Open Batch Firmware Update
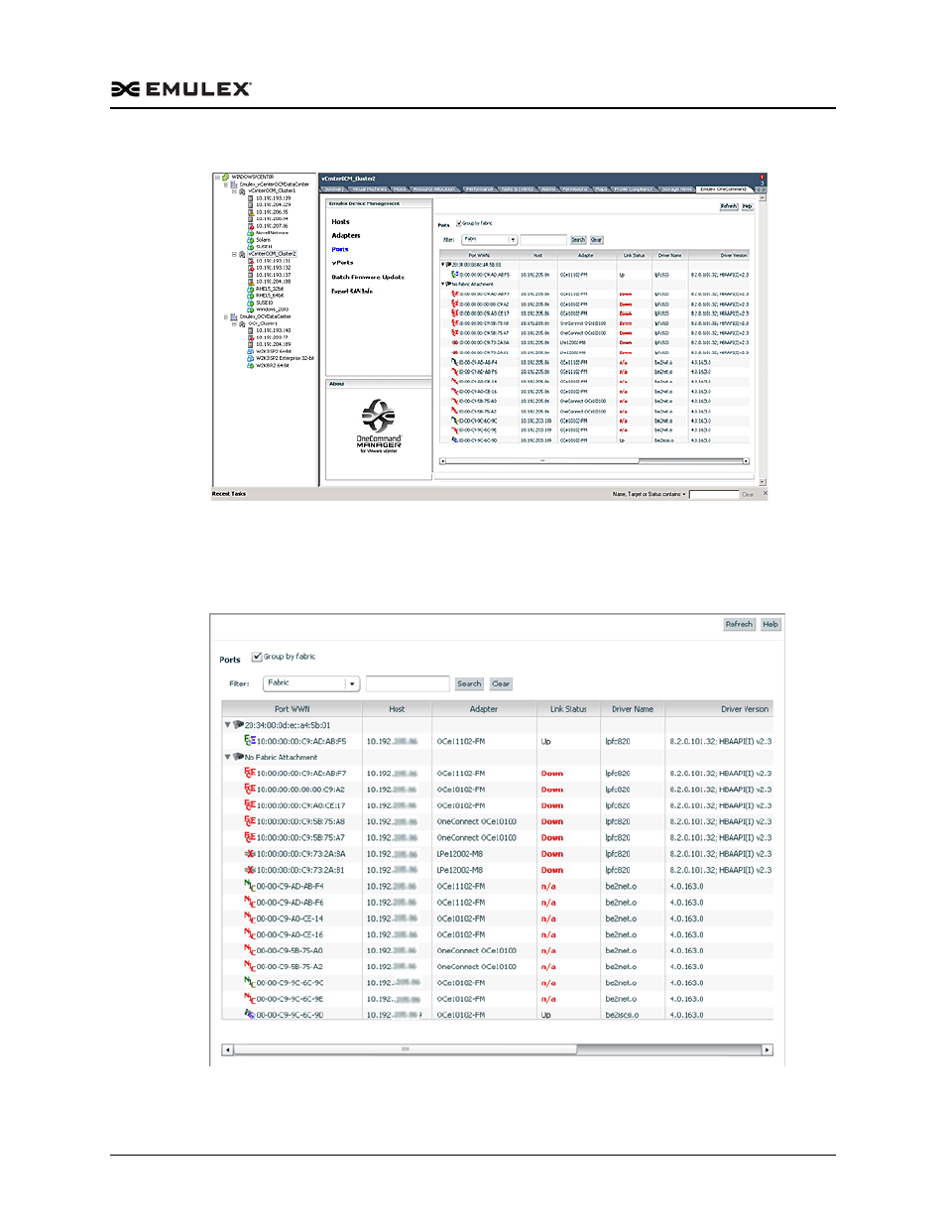This screenshot has width=946, height=1225. click(368, 278)
